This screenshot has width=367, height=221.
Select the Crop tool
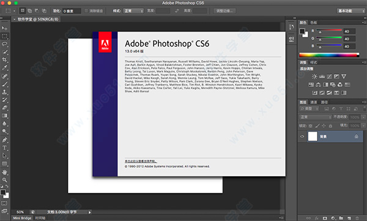[x=4, y=60]
